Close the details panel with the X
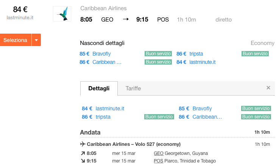Screen dimensions: 279x167 pyautogui.click(x=268, y=88)
